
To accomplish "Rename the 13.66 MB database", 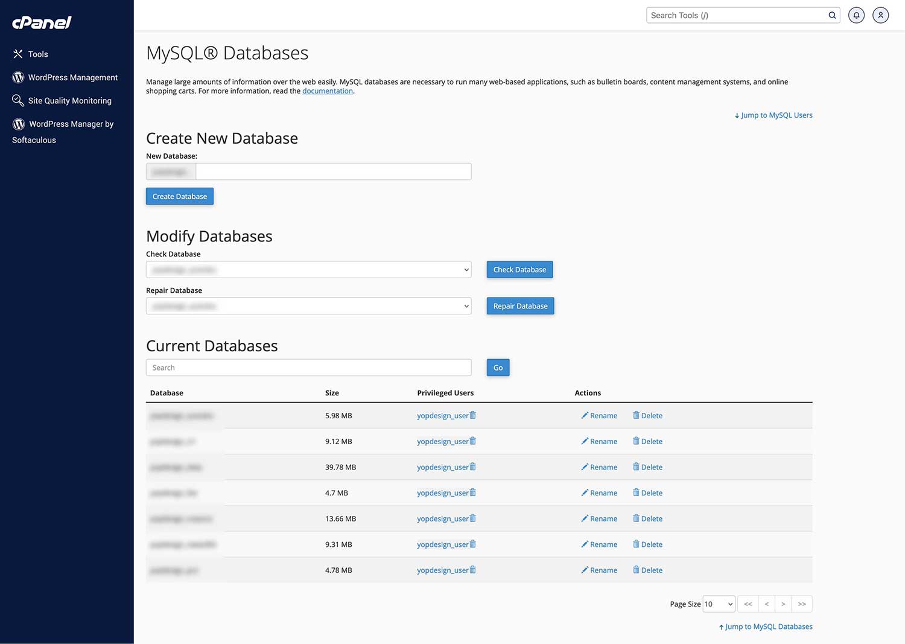I will click(599, 519).
